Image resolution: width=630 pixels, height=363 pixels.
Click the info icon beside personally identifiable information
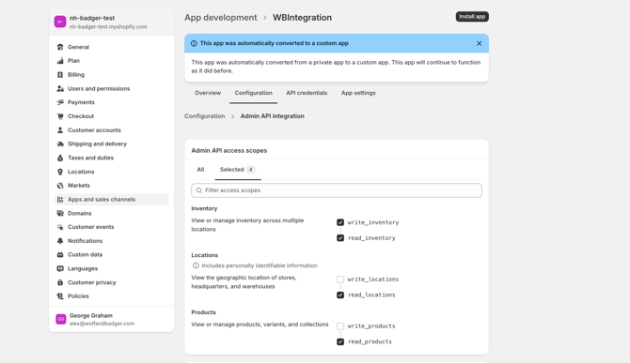click(x=196, y=265)
